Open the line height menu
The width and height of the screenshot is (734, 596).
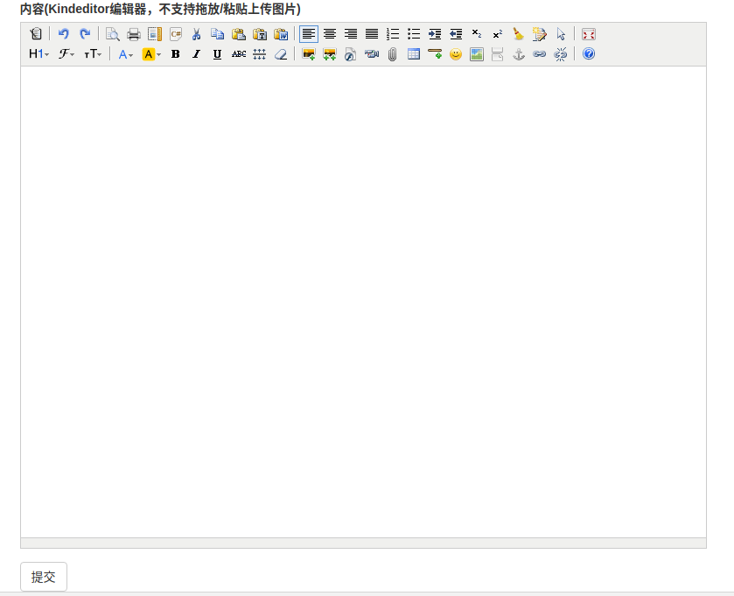click(260, 54)
